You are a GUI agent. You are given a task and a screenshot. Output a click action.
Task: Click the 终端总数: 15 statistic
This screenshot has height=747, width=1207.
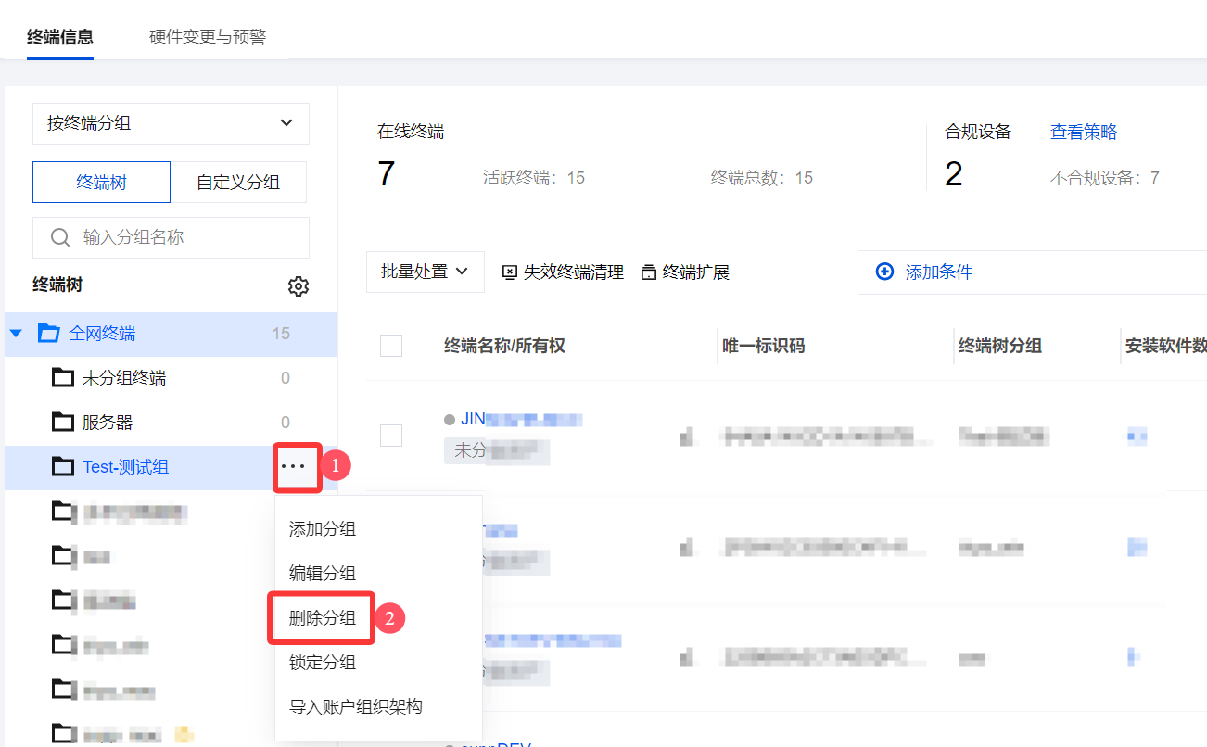pos(762,177)
